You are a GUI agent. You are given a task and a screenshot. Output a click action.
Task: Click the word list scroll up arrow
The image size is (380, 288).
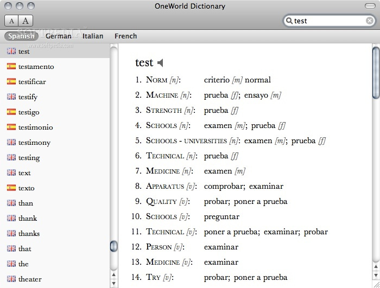pyautogui.click(x=113, y=275)
